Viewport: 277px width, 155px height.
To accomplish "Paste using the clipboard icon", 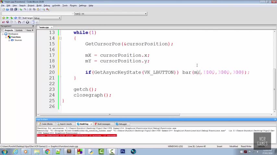I will (38, 9).
